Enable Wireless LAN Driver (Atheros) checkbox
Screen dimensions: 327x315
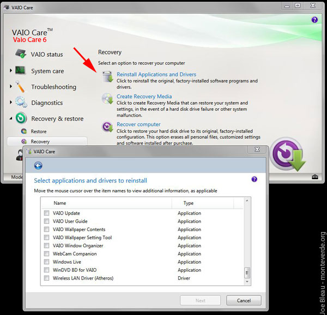pyautogui.click(x=46, y=278)
